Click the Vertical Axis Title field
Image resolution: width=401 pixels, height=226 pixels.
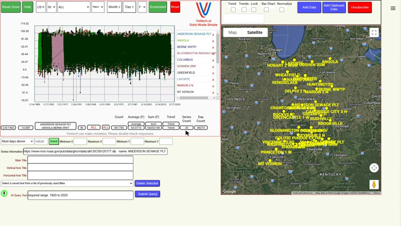coord(80,168)
